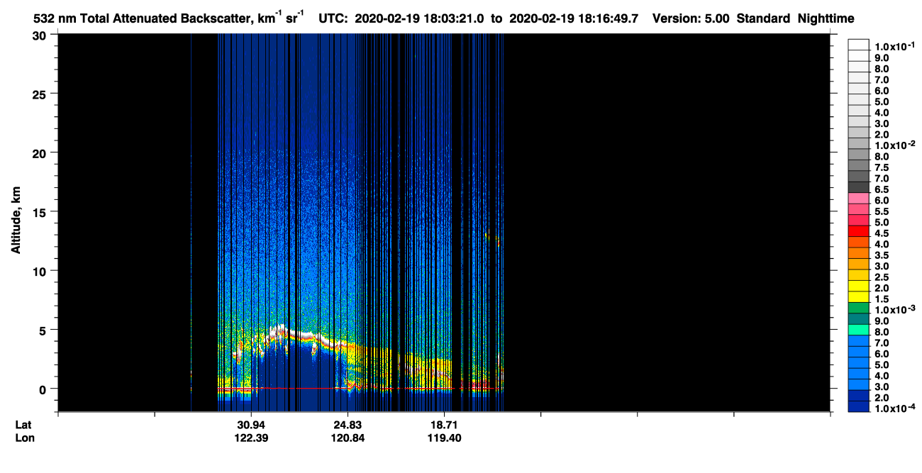Click the longitude value 120.84
922x473 pixels.
pos(347,438)
